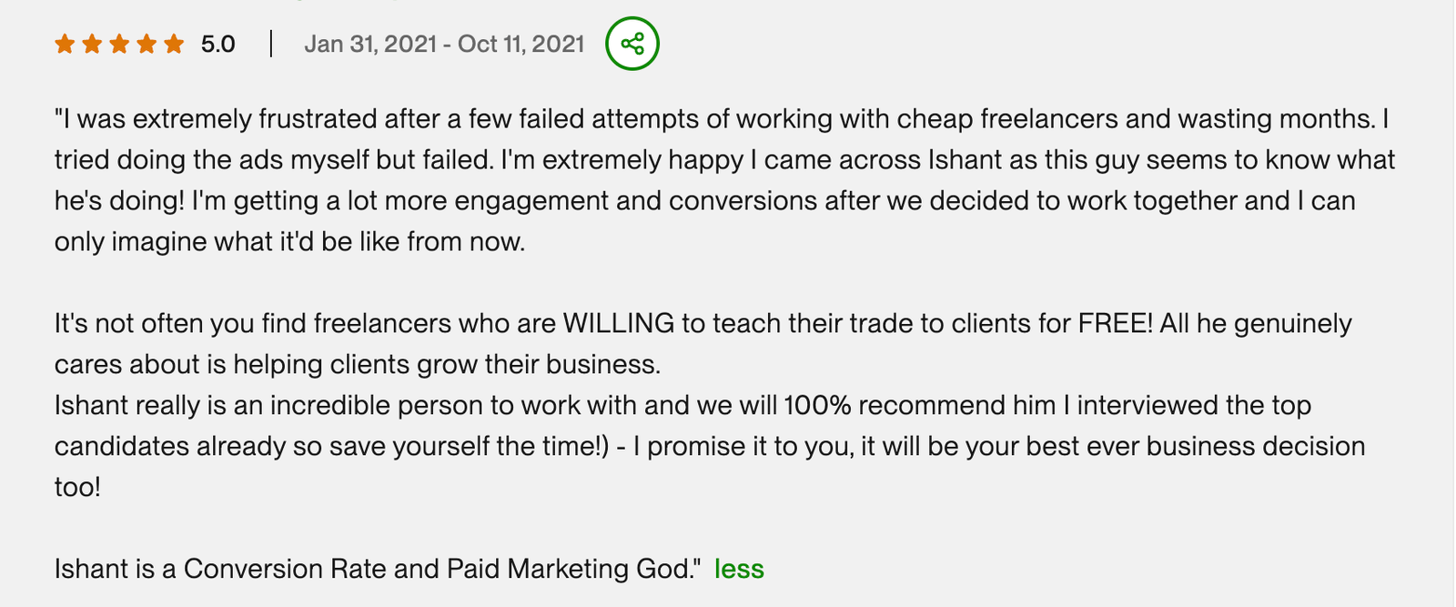The width and height of the screenshot is (1456, 607).
Task: Click the green share icon
Action: (x=632, y=44)
